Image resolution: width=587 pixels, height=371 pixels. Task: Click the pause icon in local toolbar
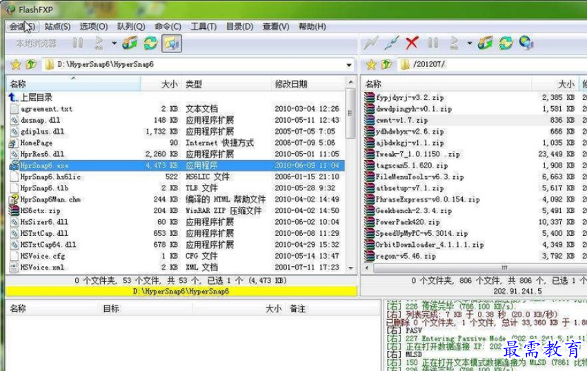pyautogui.click(x=78, y=43)
